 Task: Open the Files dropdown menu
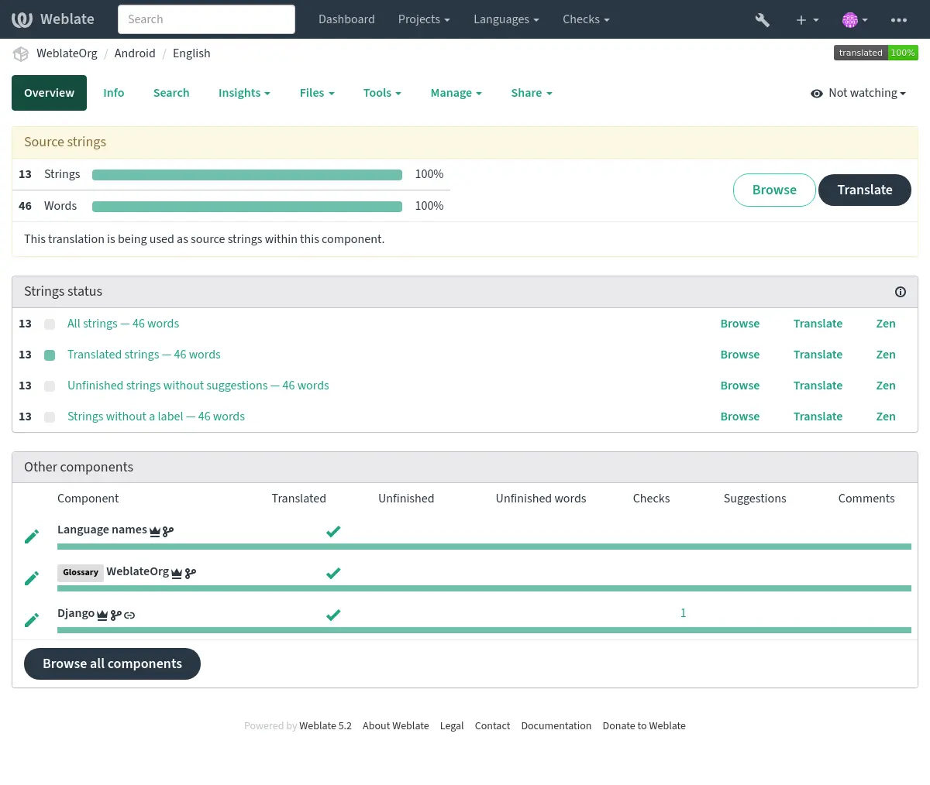pos(317,93)
